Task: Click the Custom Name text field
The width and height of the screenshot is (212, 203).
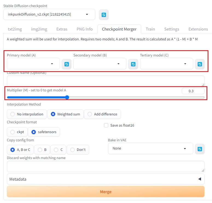Action: click(x=106, y=81)
